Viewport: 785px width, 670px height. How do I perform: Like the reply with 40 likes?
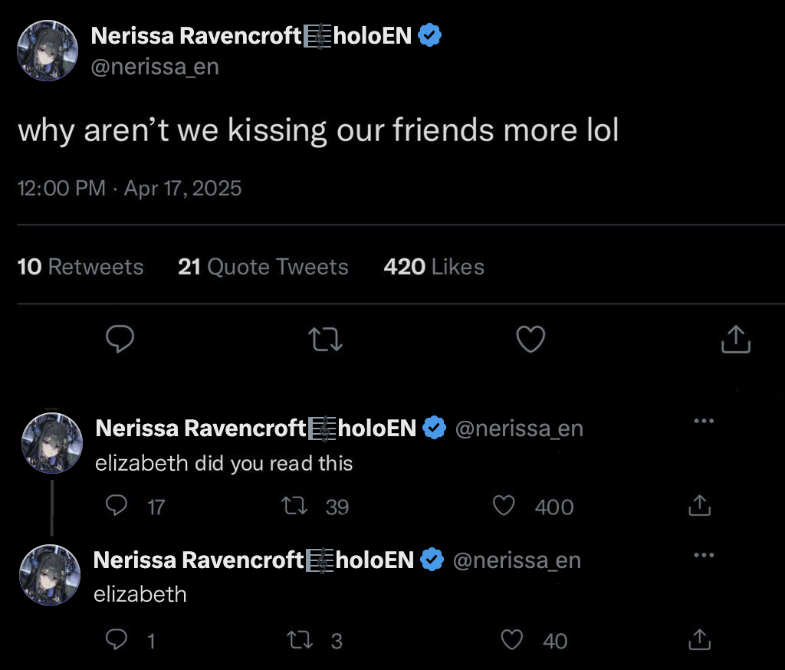point(512,639)
